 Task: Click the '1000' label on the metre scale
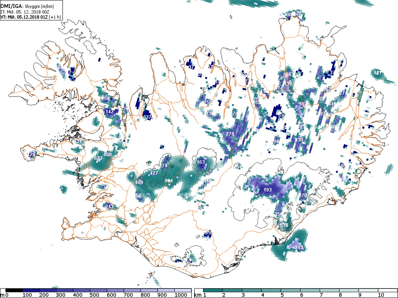180,295
